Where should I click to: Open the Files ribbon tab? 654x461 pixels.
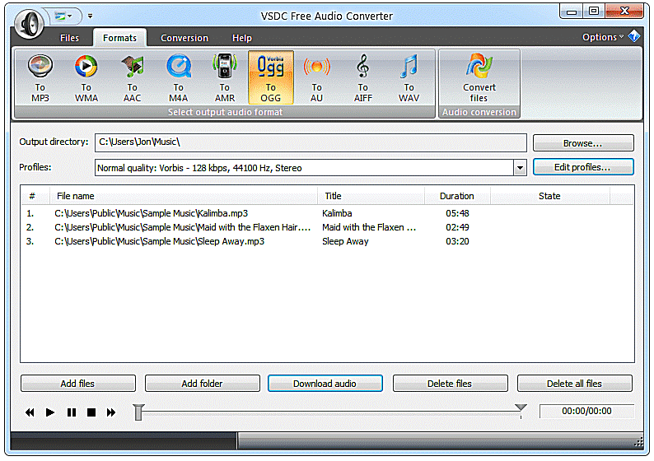click(69, 38)
